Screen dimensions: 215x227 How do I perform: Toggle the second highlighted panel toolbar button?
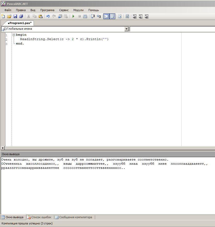click(112, 16)
